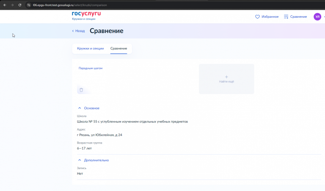The width and height of the screenshot is (325, 191).
Task: Click the Запись value Нет
Action: [x=80, y=174]
